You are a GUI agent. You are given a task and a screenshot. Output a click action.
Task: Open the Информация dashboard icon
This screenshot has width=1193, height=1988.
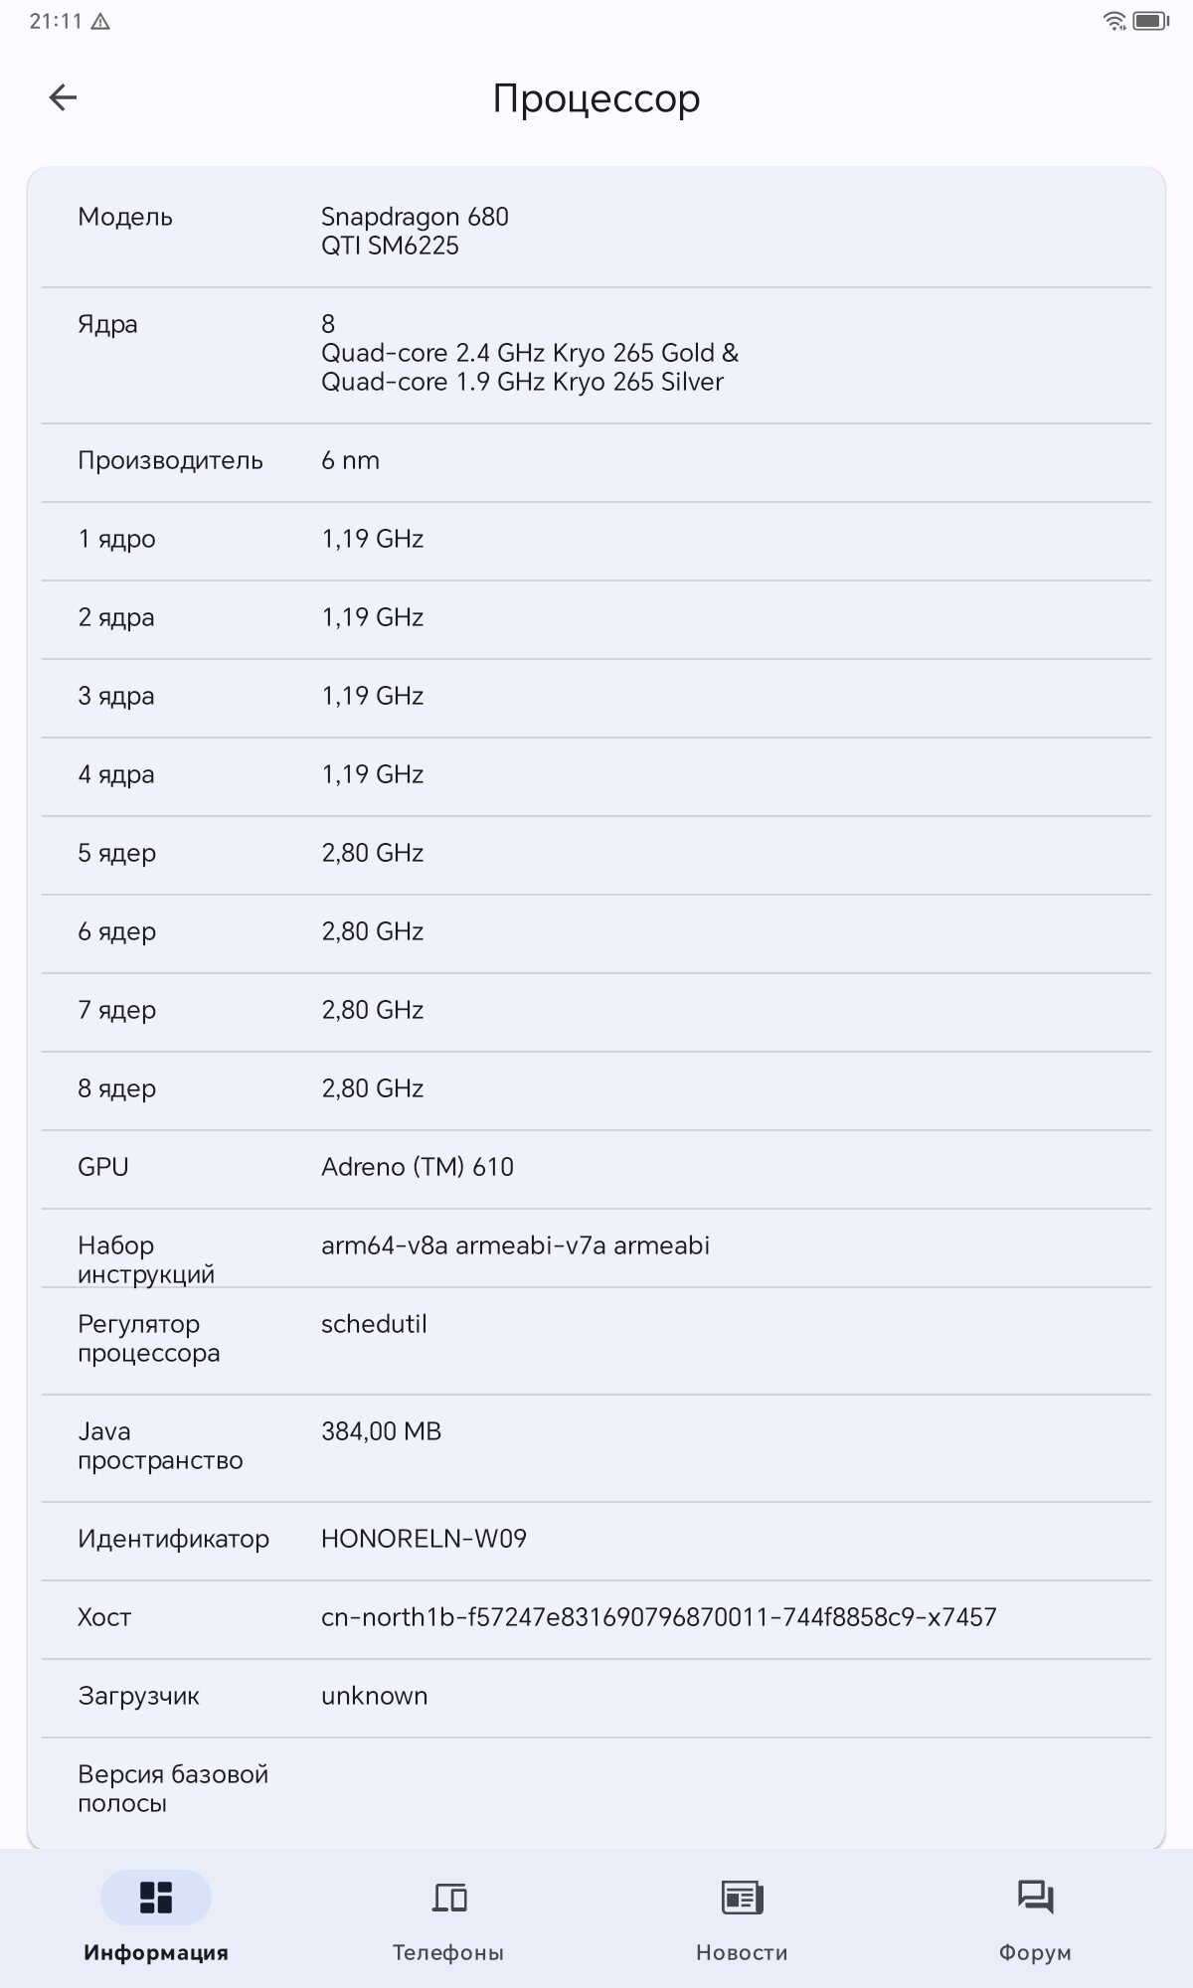tap(156, 1898)
